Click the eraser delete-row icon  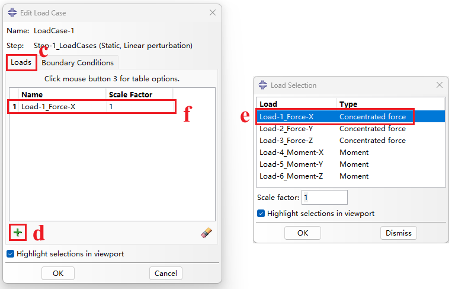pyautogui.click(x=206, y=233)
